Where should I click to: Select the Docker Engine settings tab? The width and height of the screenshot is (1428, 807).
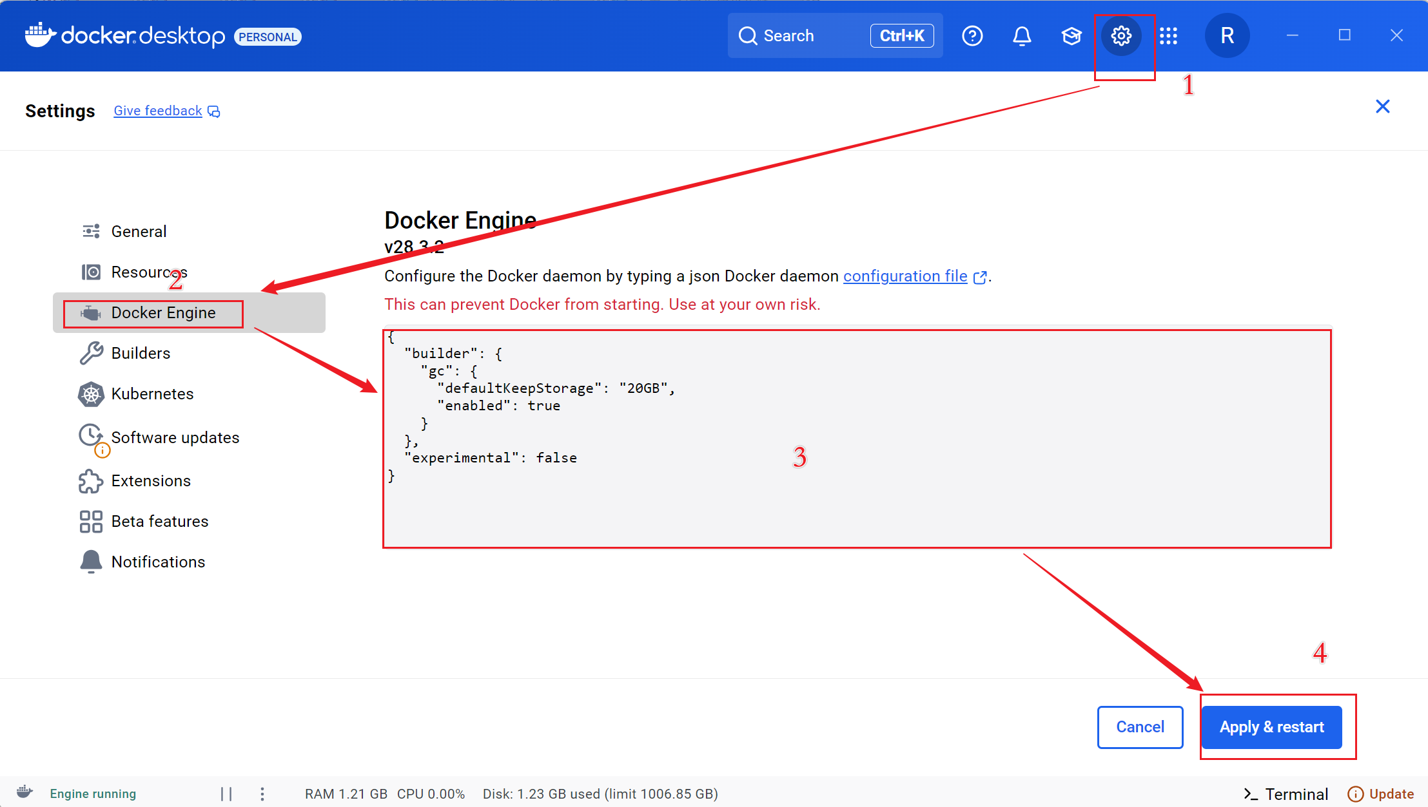coord(189,313)
